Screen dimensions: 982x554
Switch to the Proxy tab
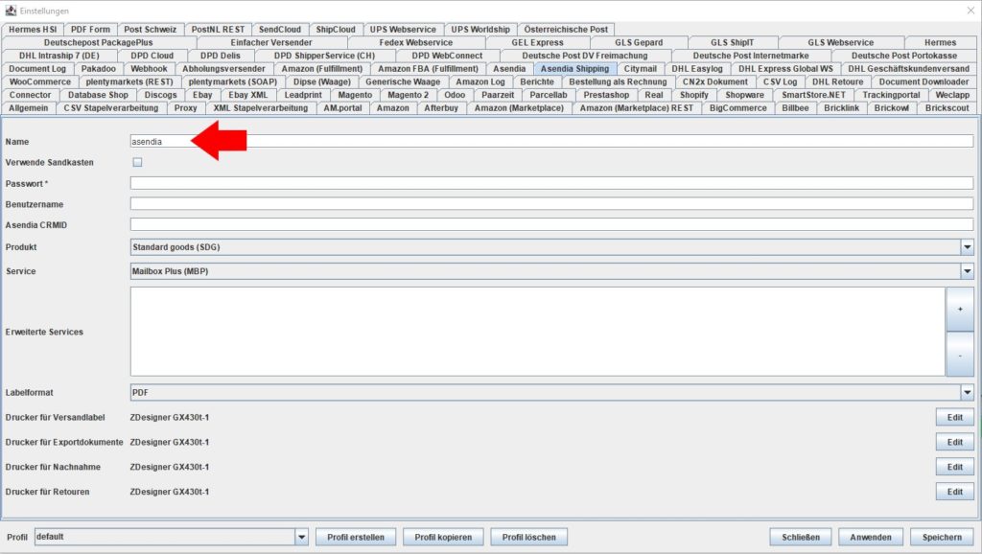(185, 108)
